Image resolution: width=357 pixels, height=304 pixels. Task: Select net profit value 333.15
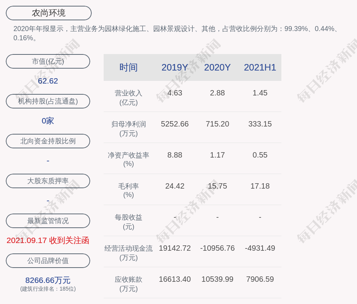[260, 124]
